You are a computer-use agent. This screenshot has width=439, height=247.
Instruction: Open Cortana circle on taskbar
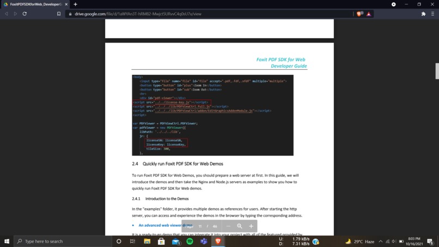tap(119, 241)
